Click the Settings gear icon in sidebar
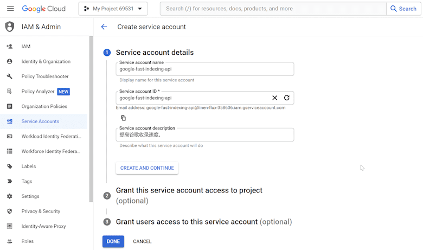The height and width of the screenshot is (250, 423). point(9,196)
